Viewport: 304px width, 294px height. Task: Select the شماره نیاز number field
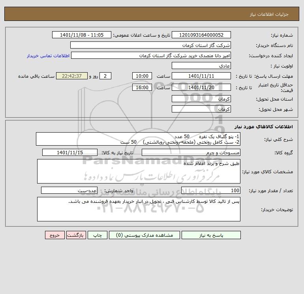pos(201,35)
